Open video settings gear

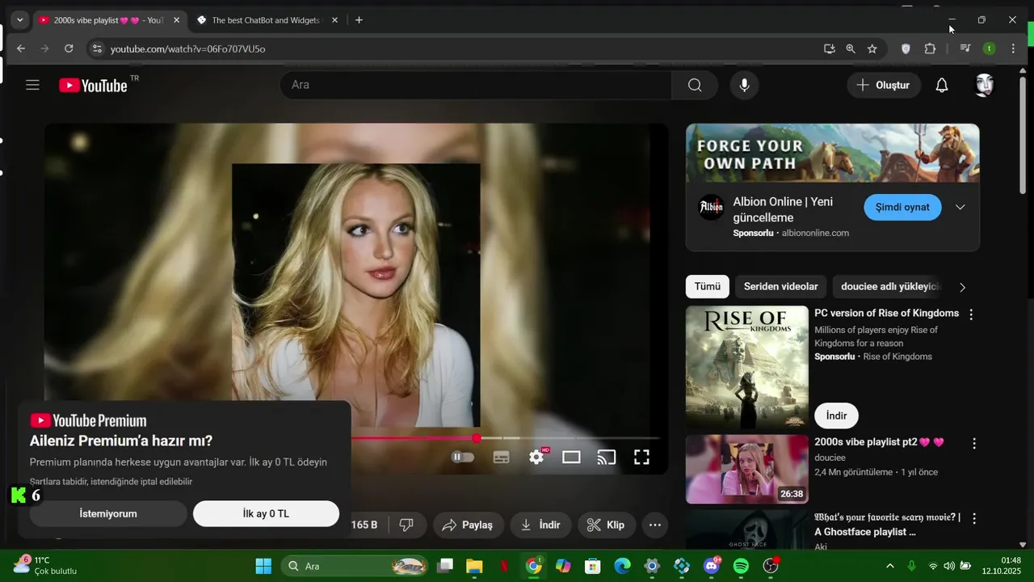[537, 457]
